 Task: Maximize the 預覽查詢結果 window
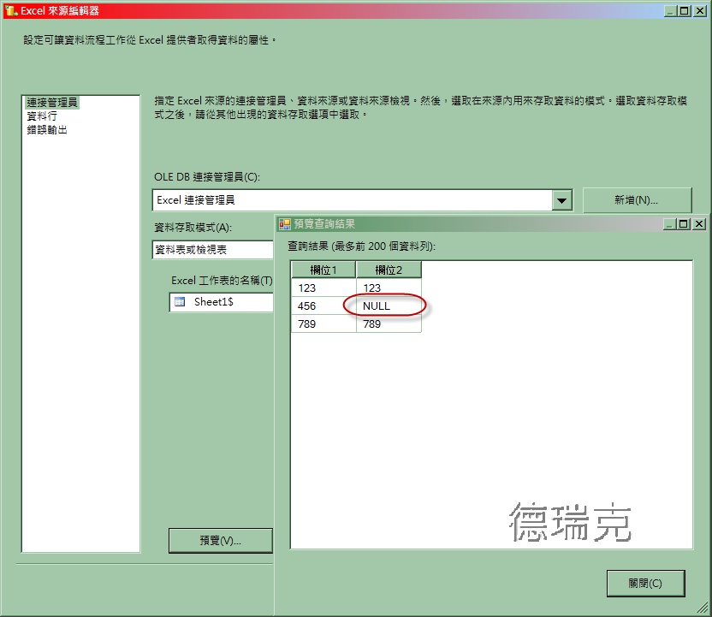click(684, 224)
